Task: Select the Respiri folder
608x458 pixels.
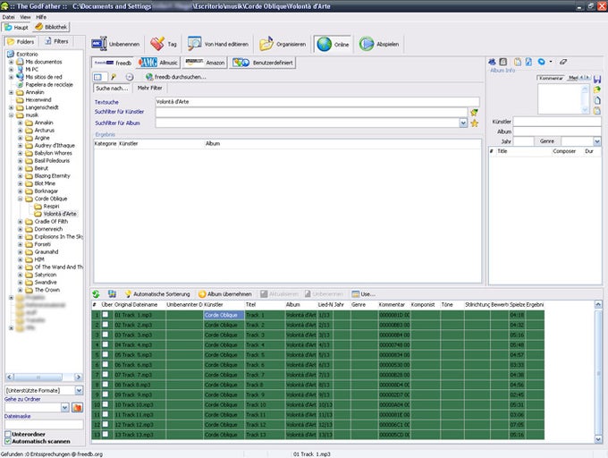Action: point(51,206)
